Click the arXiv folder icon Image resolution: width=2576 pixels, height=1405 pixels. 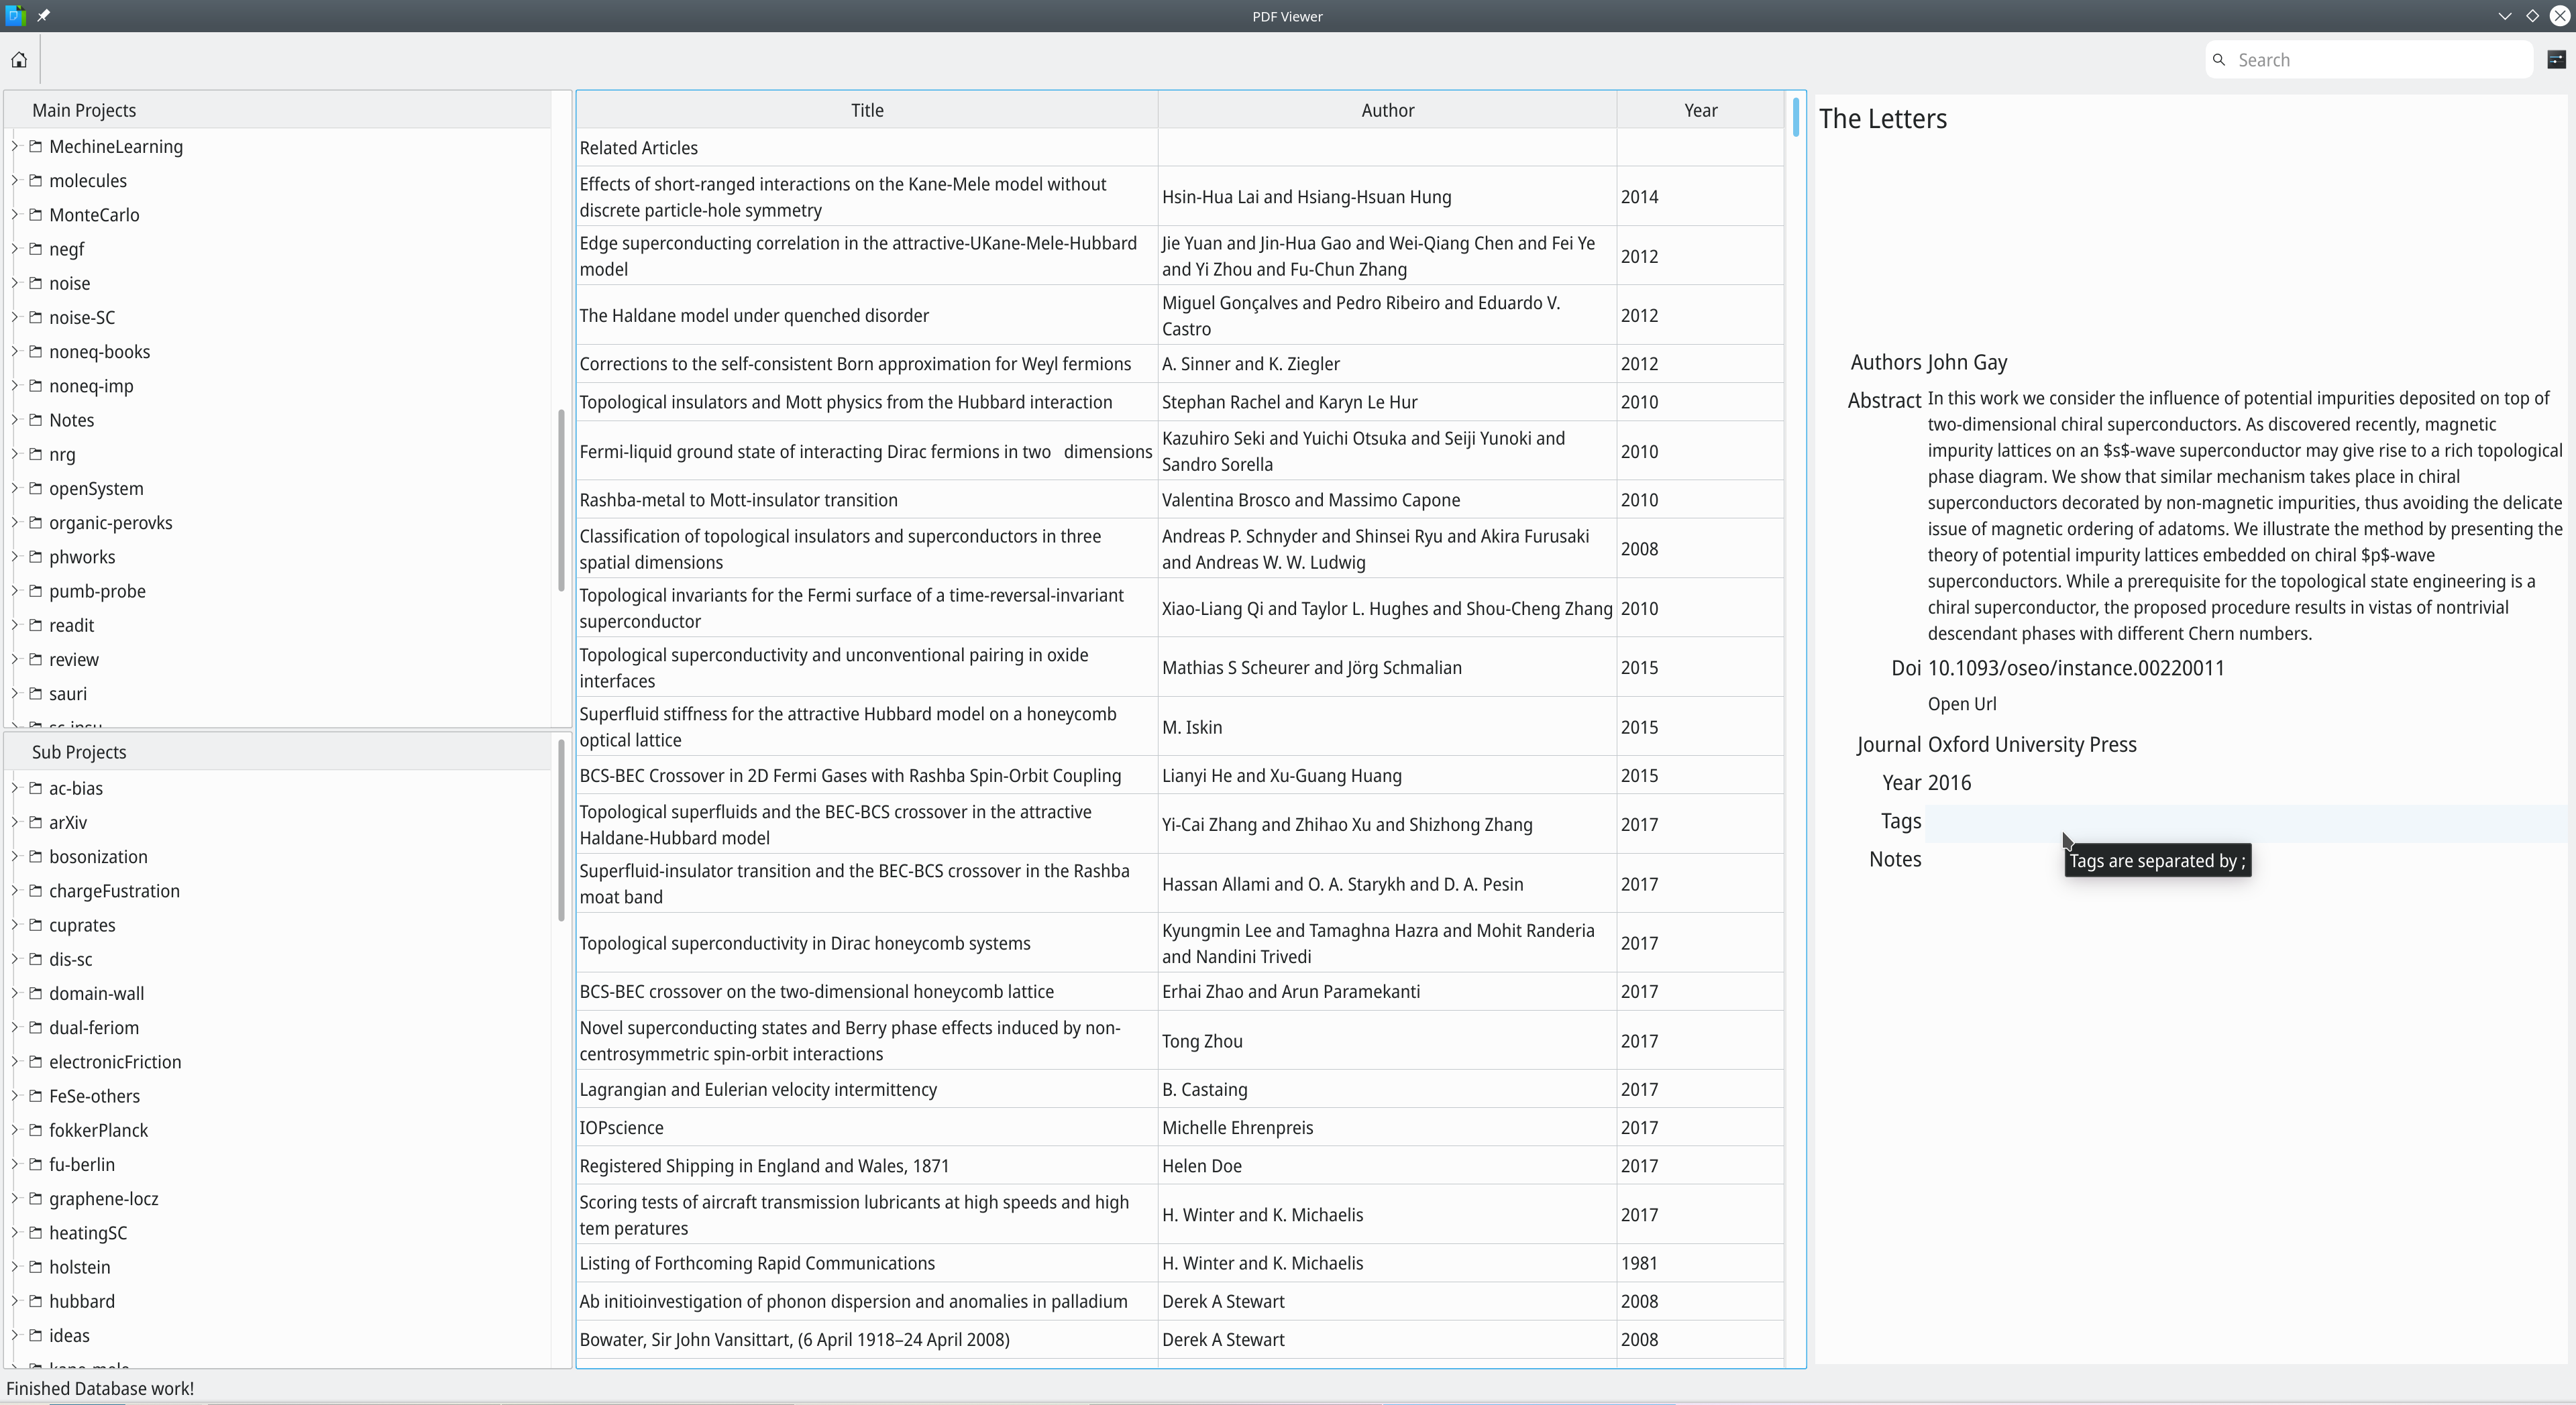36,822
